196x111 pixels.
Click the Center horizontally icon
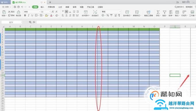pyautogui.click(x=66, y=15)
